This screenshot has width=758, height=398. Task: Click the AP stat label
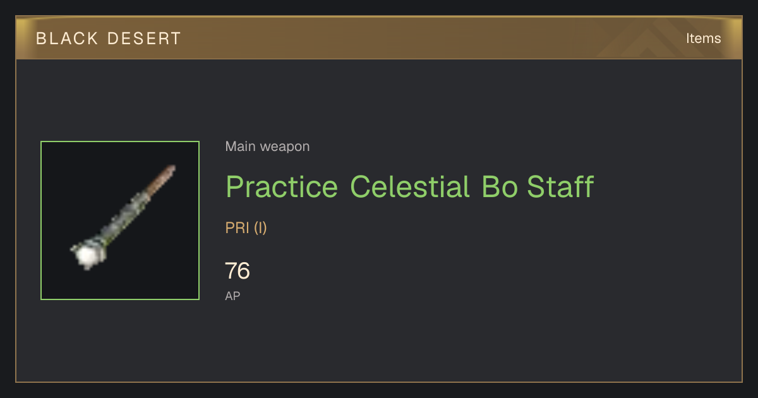click(x=232, y=296)
